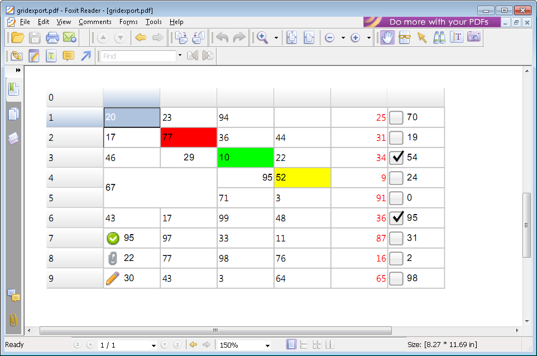Click the plus Zoom In button

356,37
